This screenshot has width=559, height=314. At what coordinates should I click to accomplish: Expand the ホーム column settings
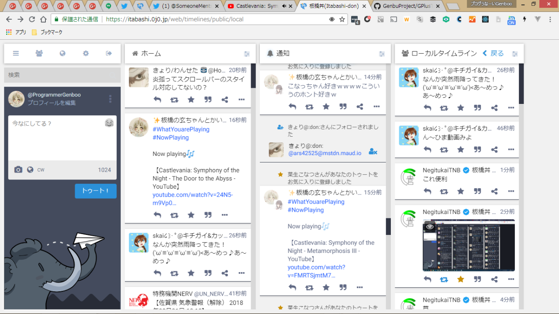pos(247,54)
